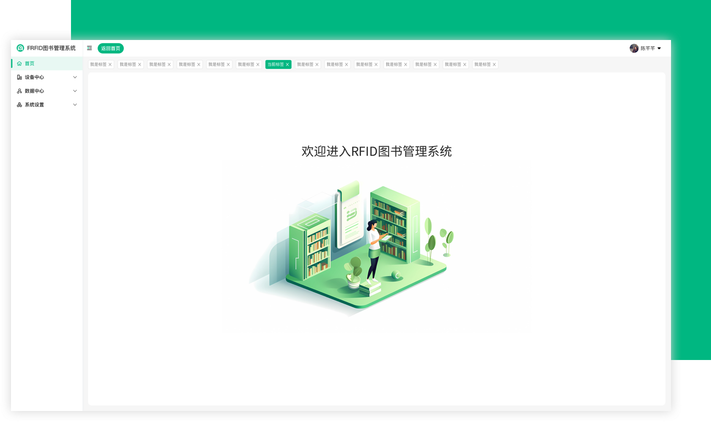Viewport: 711px width, 422px height.
Task: Click the FRFID system logo icon
Action: pos(20,48)
